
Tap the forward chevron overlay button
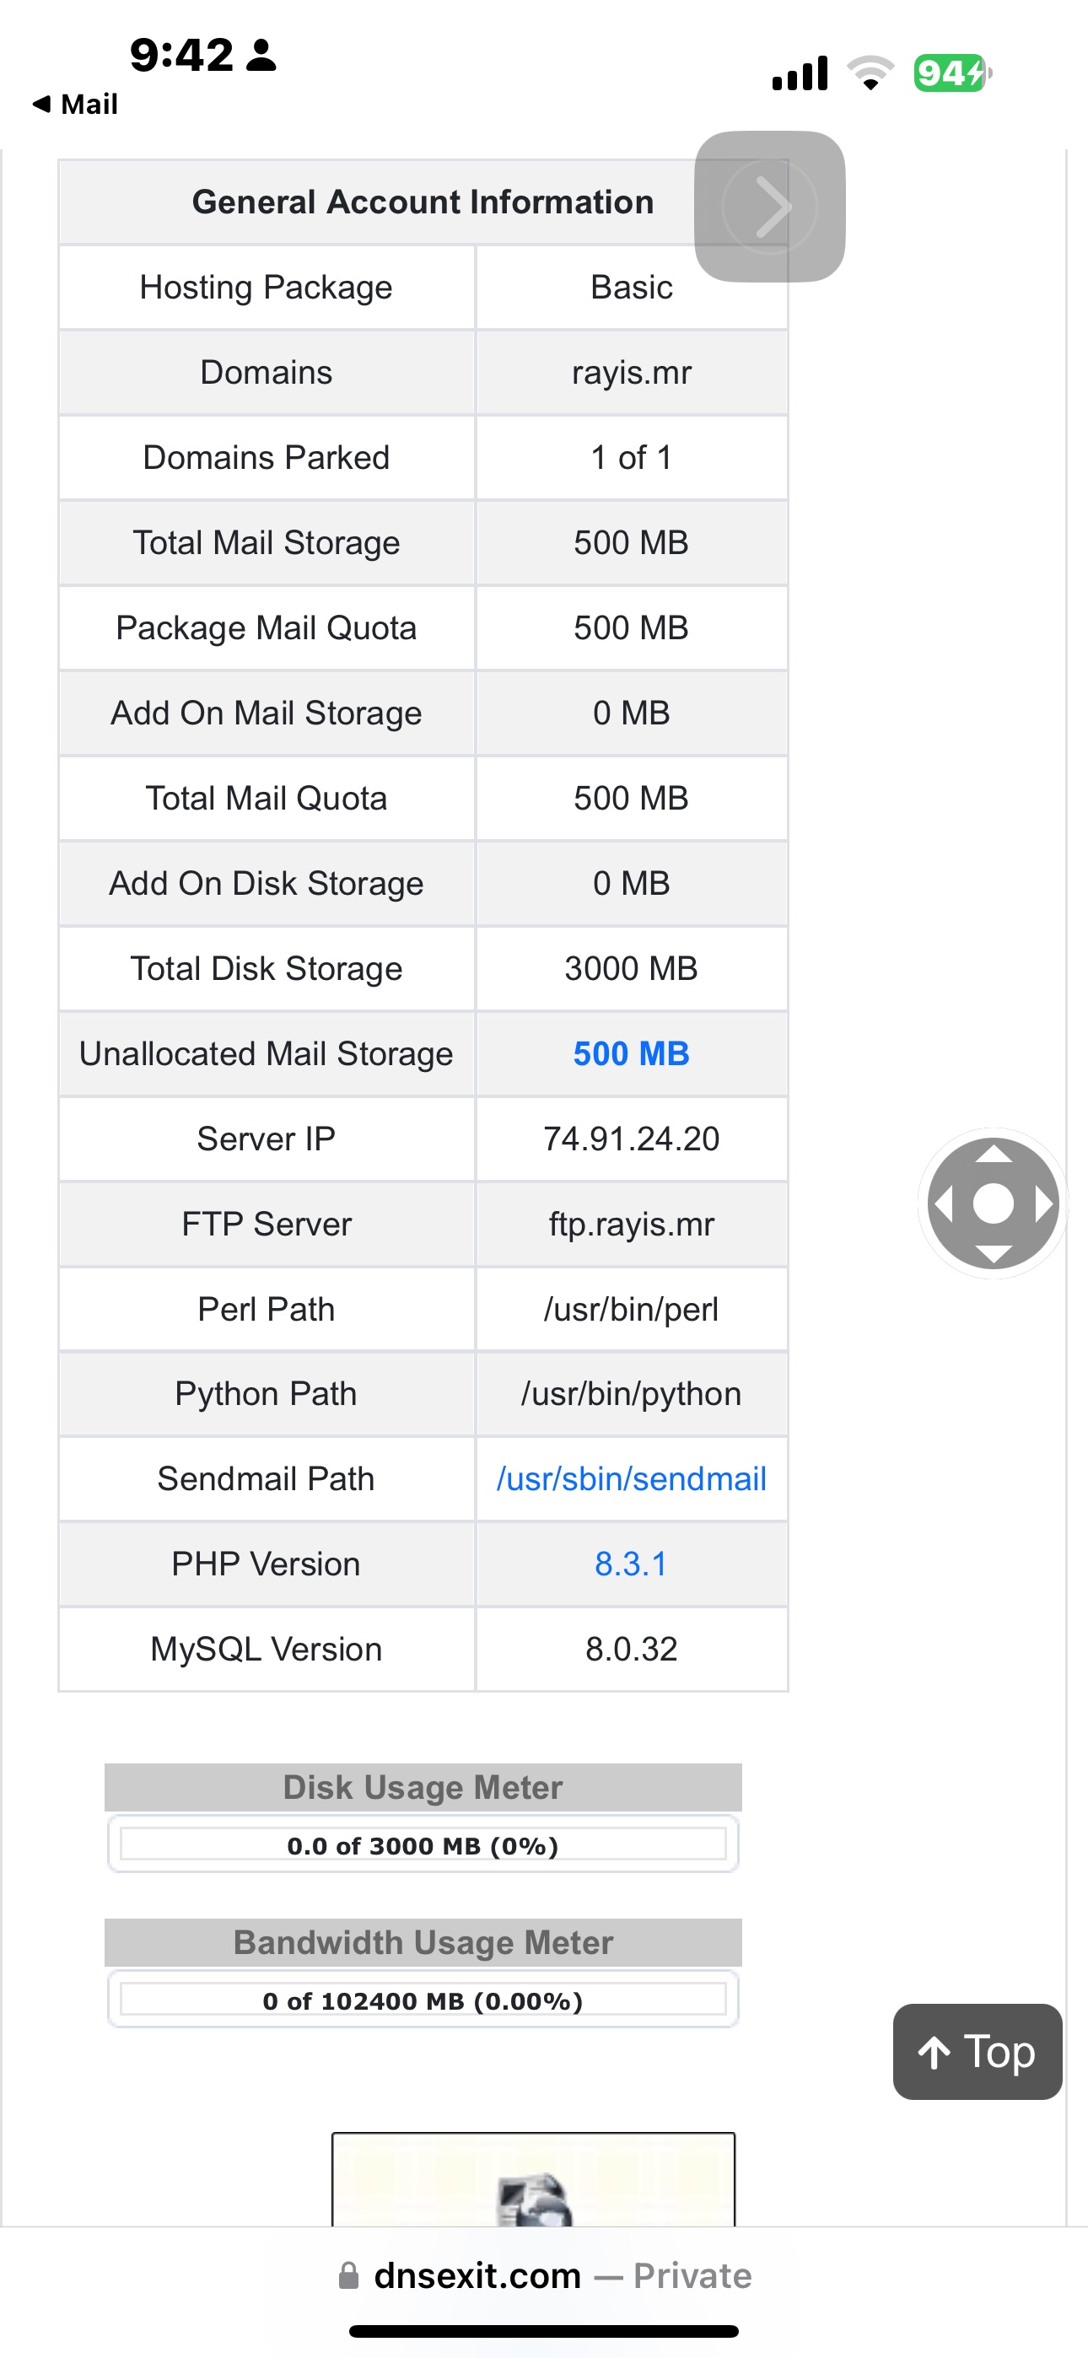coord(769,207)
